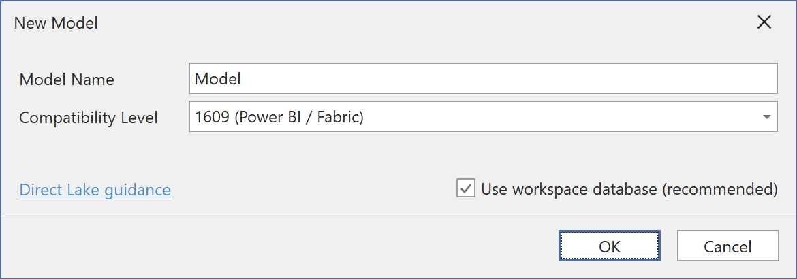
Task: Uncheck the Use workspace database checkbox
Action: tap(466, 188)
